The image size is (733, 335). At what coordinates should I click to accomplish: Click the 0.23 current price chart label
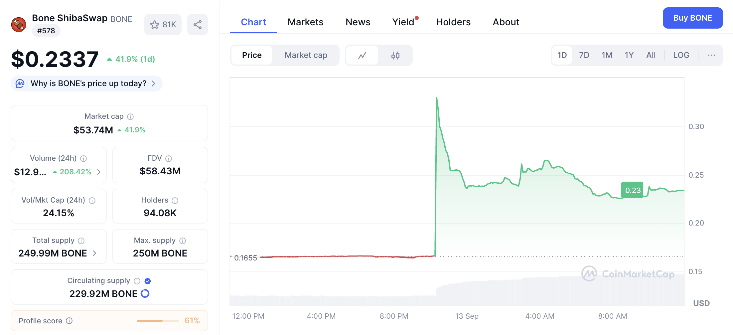[x=633, y=190]
